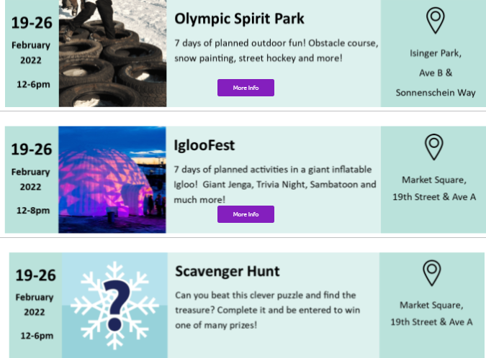The height and width of the screenshot is (358, 486).
Task: Click the Scavenger Hunt location pin icon
Action: (x=431, y=273)
